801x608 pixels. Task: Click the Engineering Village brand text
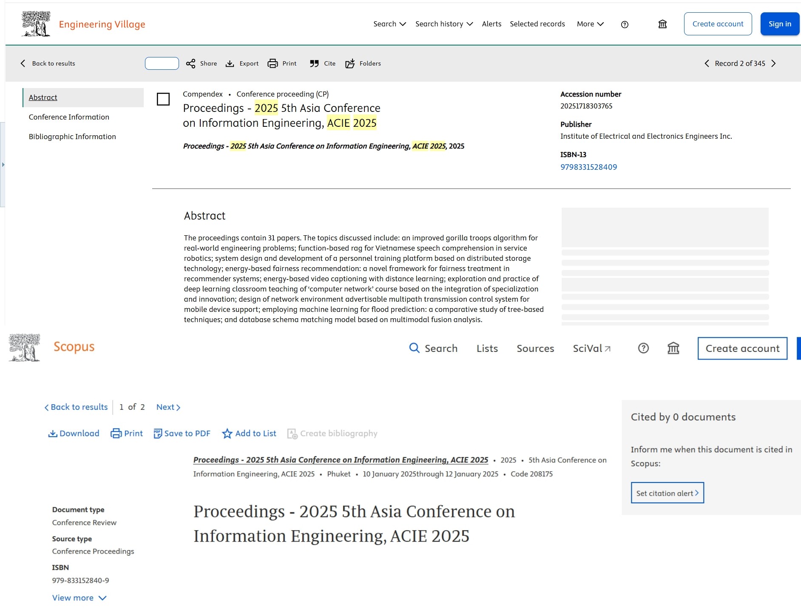[x=102, y=24]
